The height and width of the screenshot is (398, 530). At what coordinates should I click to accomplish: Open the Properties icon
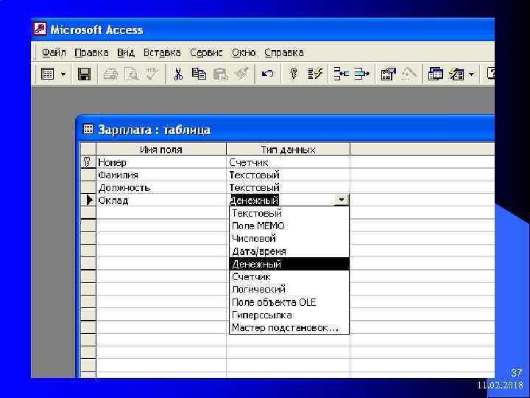click(x=388, y=74)
